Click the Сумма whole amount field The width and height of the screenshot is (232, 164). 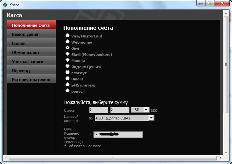(99, 110)
